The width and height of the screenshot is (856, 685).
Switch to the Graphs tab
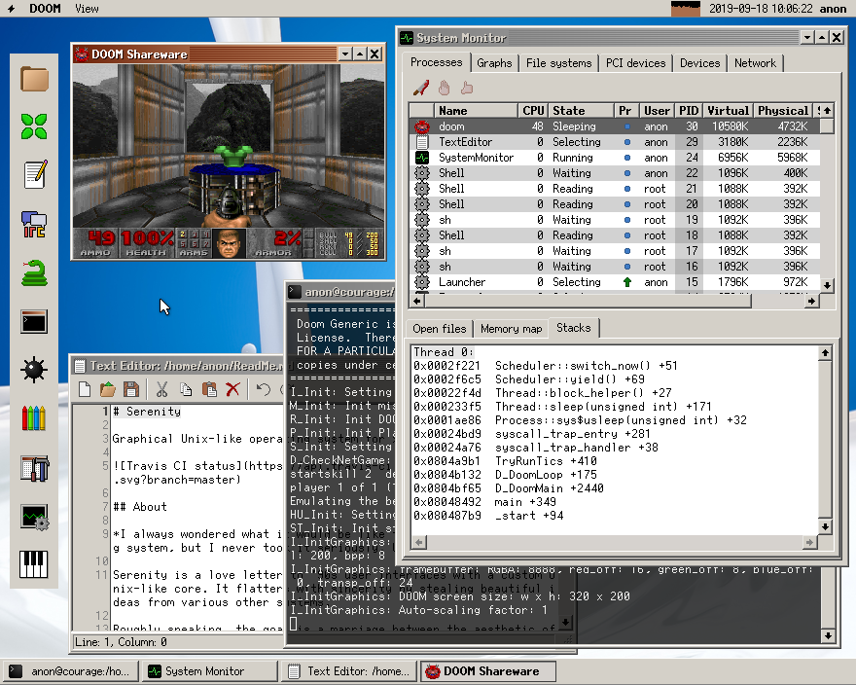pos(494,63)
